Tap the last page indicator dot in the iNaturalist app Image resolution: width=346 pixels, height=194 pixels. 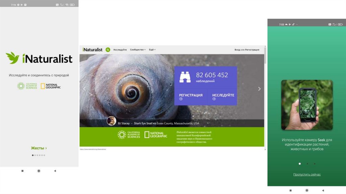(44, 155)
